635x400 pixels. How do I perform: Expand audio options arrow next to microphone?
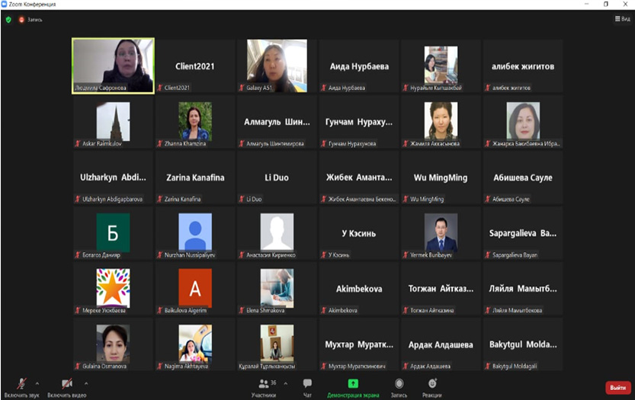[x=37, y=383]
